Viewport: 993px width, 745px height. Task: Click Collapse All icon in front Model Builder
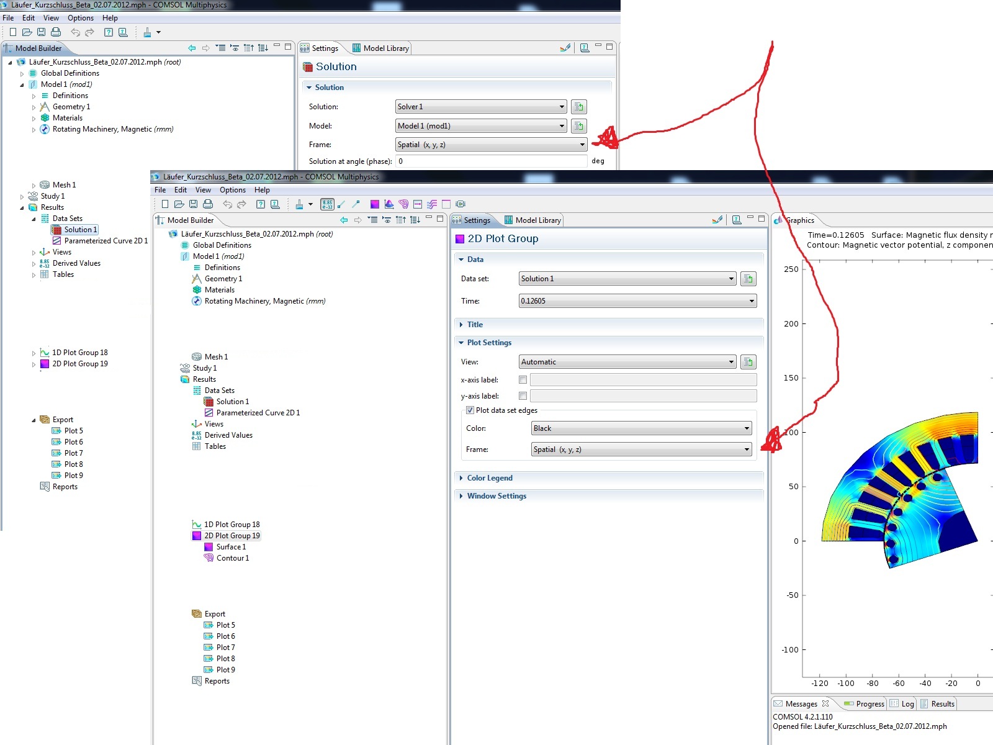click(372, 220)
